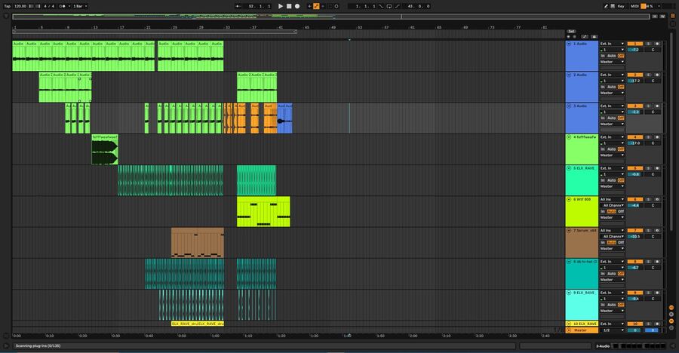Select the yellow 6 Wtf 808 MIDI clip

(263, 211)
